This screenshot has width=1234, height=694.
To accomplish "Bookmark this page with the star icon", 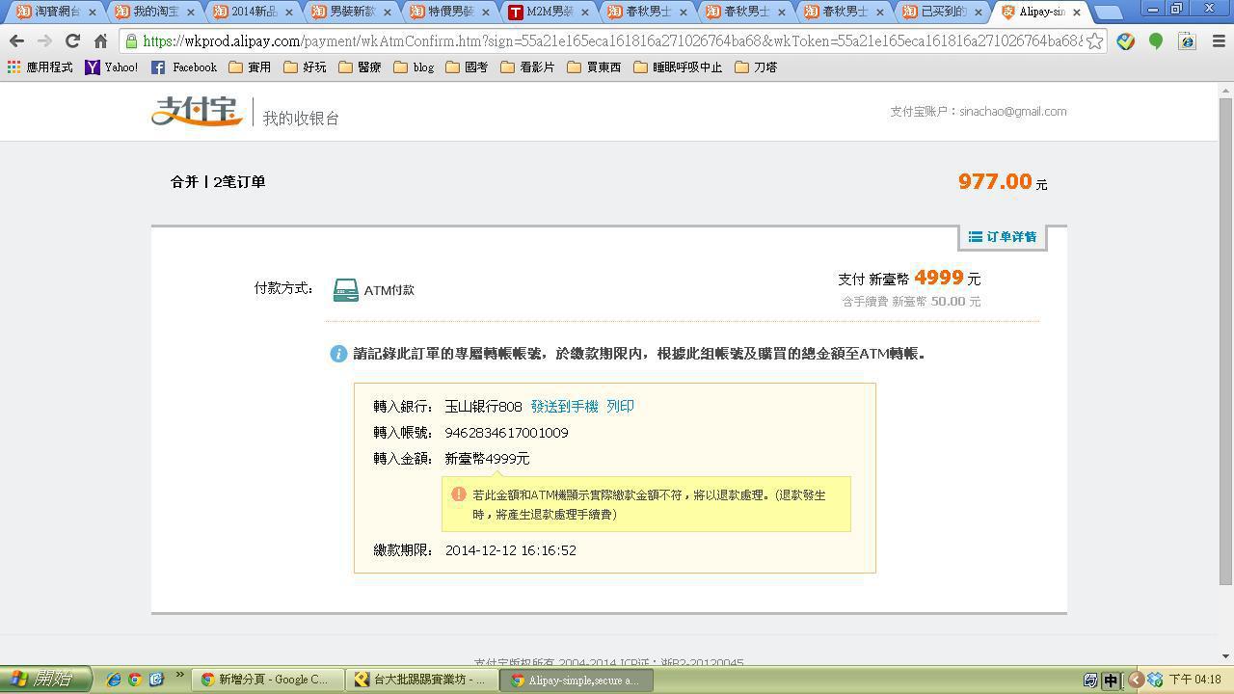I will point(1094,41).
